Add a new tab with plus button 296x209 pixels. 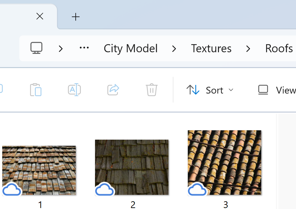click(75, 17)
